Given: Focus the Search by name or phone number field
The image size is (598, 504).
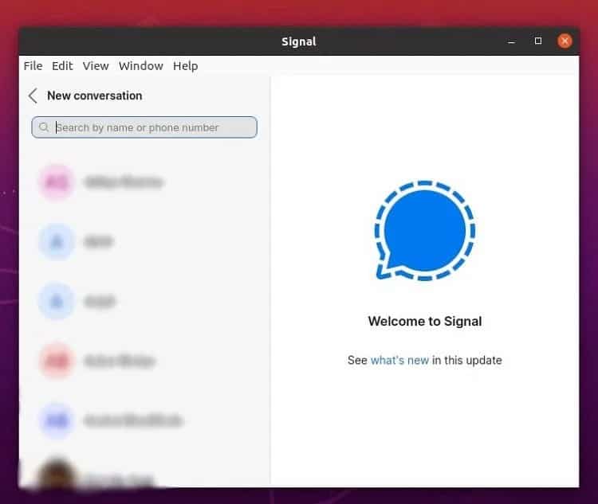Looking at the screenshot, I should pos(144,127).
